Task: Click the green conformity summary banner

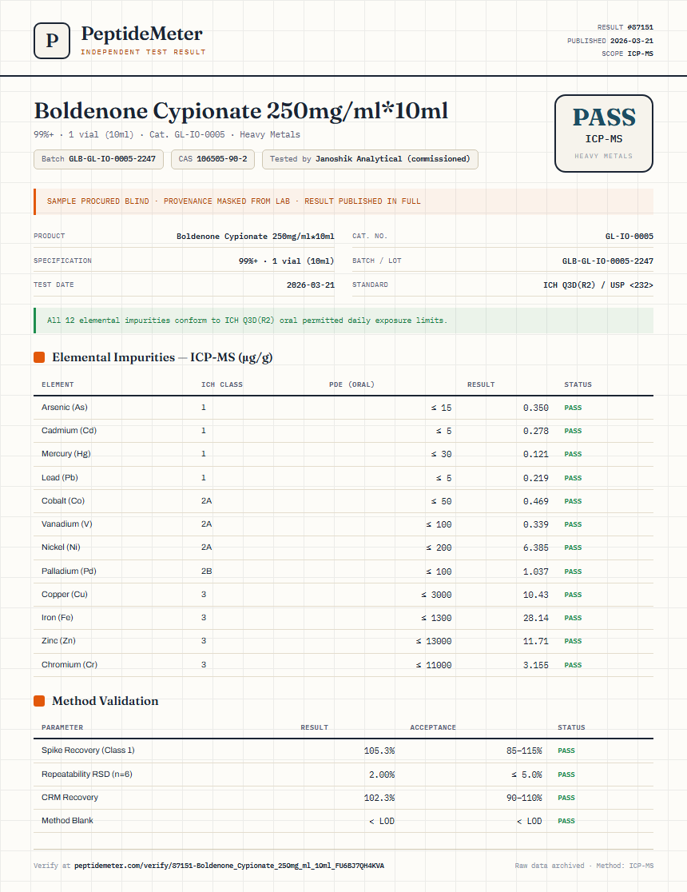Action: click(x=343, y=321)
